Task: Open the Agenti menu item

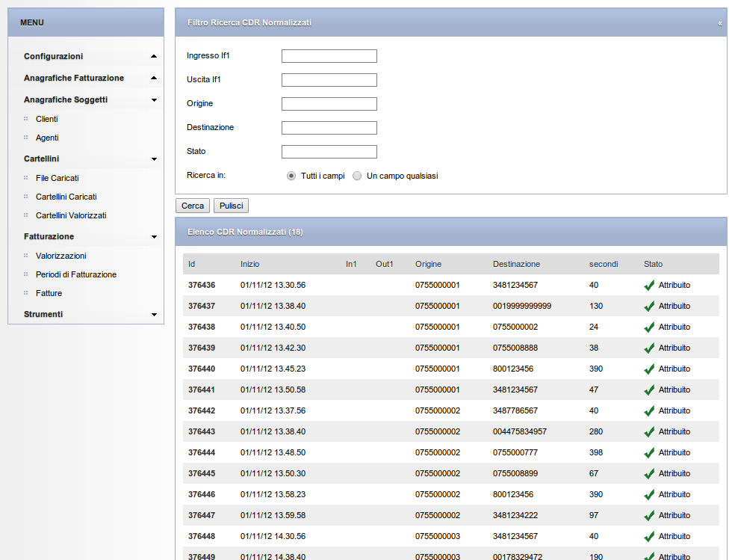Action: (x=47, y=138)
